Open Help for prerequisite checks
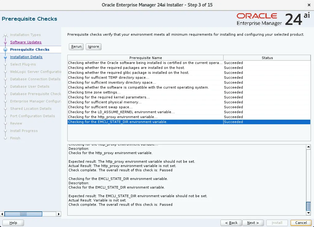This screenshot has width=314, height=227. pyautogui.click(x=13, y=223)
